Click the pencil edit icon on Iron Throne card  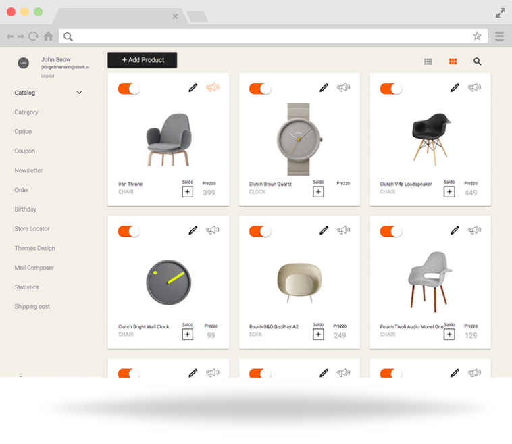point(193,88)
